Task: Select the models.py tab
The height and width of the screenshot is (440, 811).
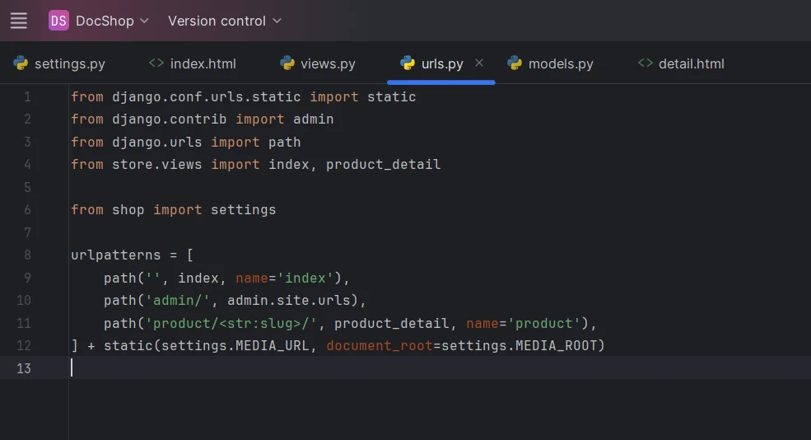Action: pos(560,63)
